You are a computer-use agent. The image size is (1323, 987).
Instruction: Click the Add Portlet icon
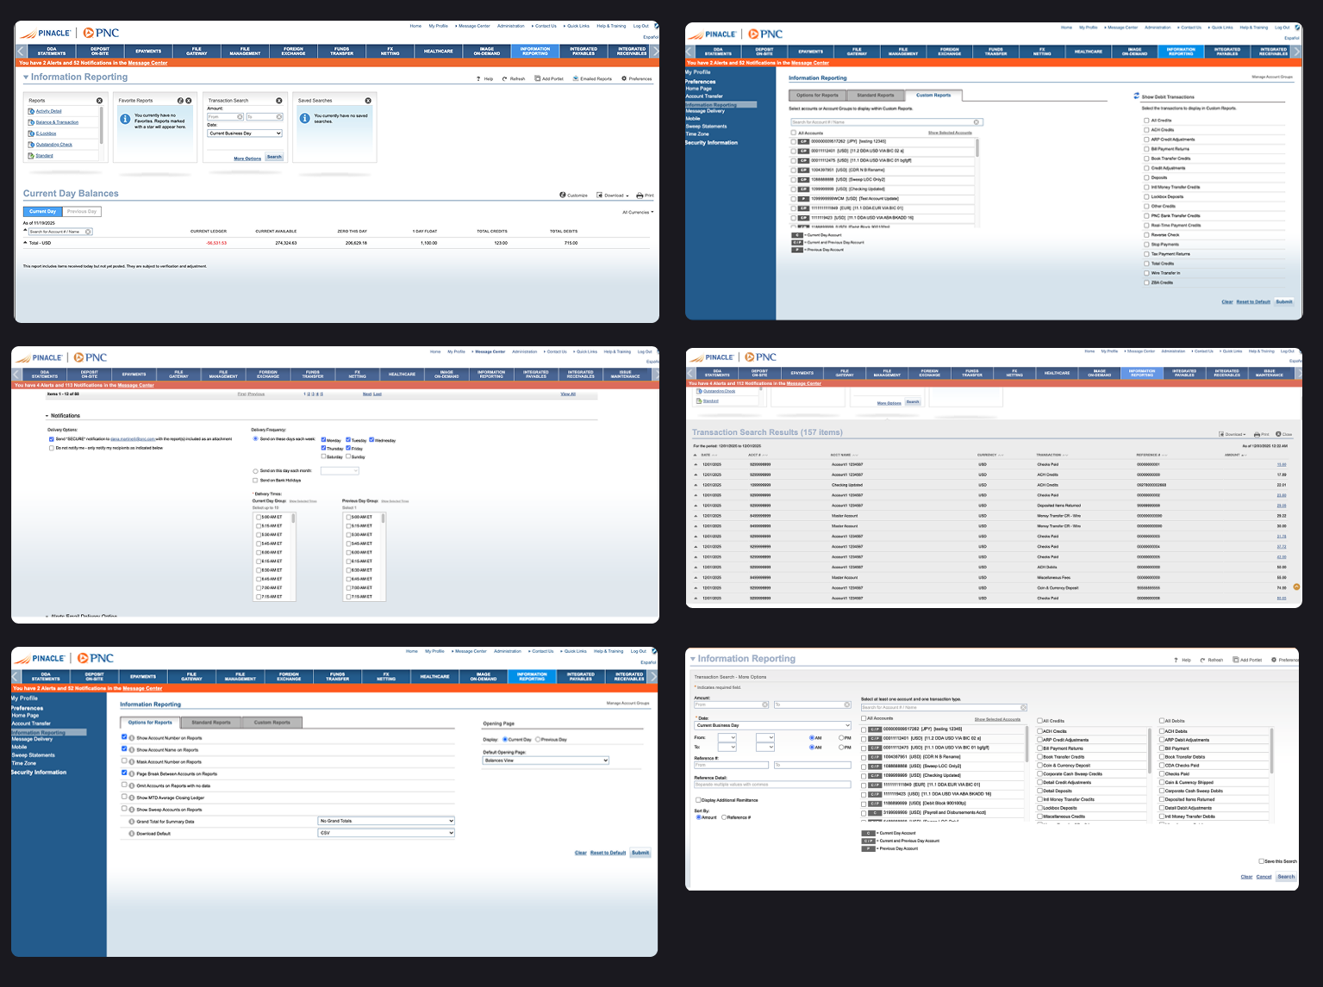(x=538, y=78)
